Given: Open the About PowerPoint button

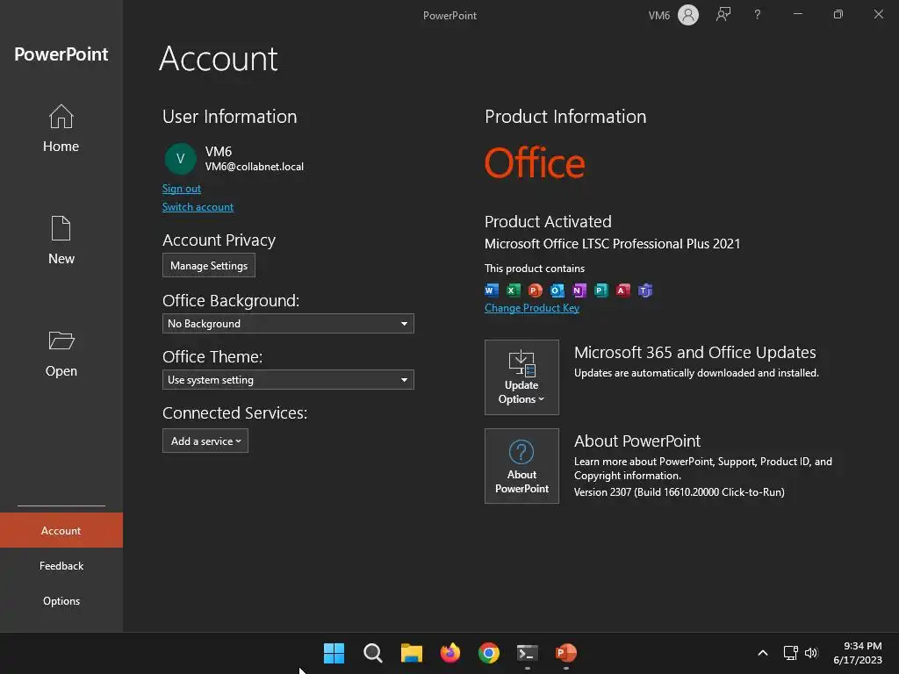Looking at the screenshot, I should [521, 466].
